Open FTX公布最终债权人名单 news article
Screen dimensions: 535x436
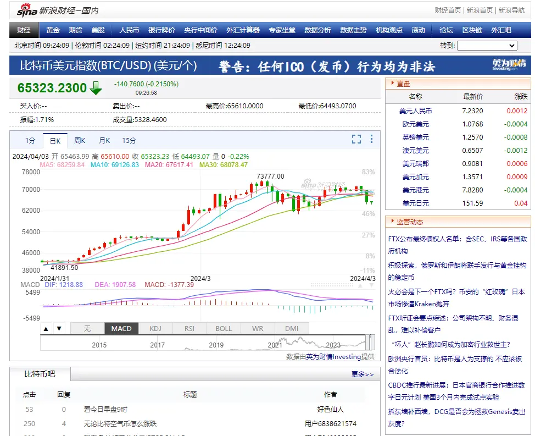[x=458, y=245]
